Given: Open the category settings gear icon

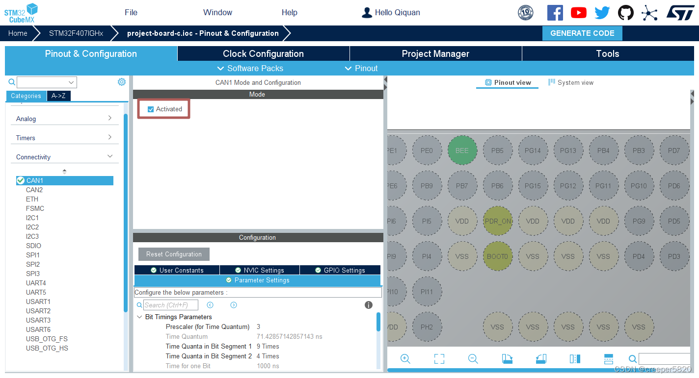Looking at the screenshot, I should pos(122,82).
